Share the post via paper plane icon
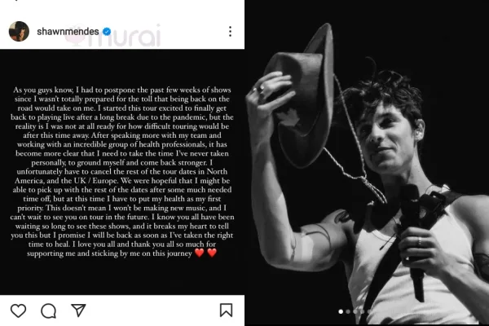 tap(78, 310)
